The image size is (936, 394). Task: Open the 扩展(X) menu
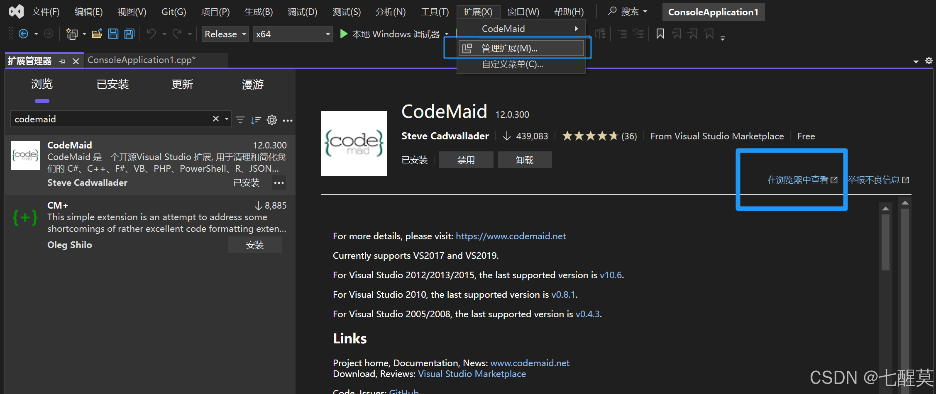[x=478, y=11]
